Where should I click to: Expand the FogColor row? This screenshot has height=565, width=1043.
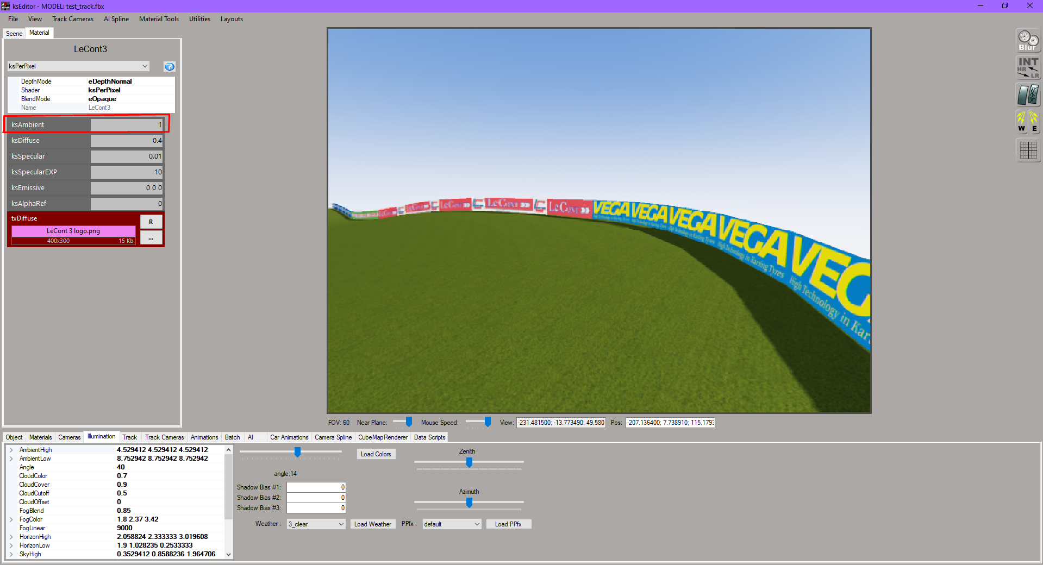pyautogui.click(x=11, y=519)
